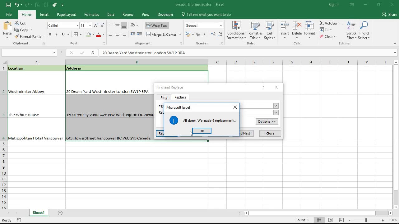Image resolution: width=399 pixels, height=224 pixels.
Task: Switch to the Data ribbon tab
Action: (111, 15)
